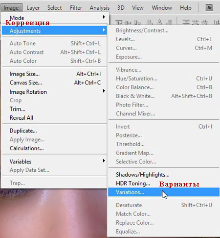
Task: Choose Channel Mixer... adjustment
Action: [164, 113]
